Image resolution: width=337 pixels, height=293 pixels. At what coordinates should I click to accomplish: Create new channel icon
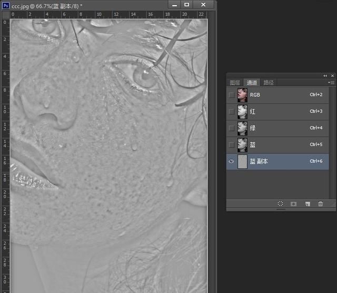coord(308,204)
